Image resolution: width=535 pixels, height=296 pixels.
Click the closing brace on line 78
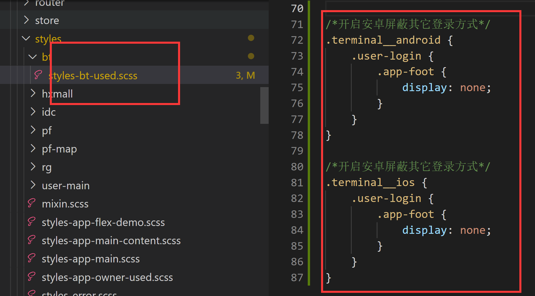click(329, 135)
